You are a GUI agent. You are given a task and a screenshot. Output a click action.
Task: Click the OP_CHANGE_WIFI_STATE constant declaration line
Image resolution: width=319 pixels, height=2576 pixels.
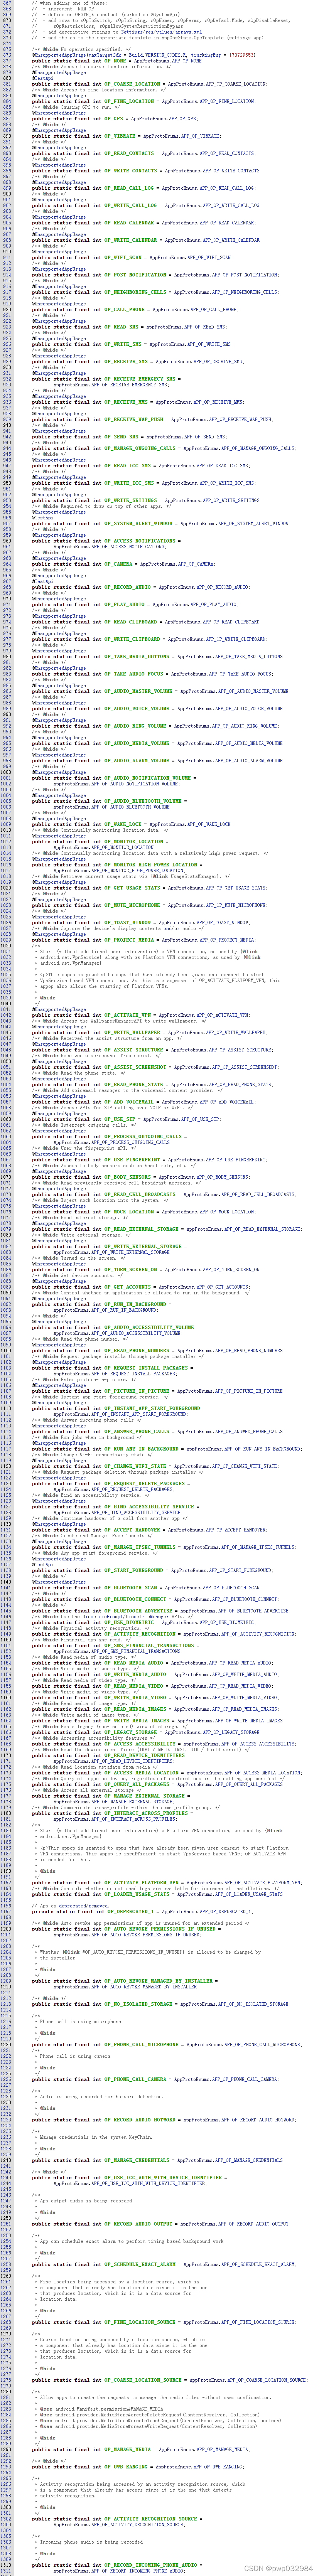[155, 1466]
